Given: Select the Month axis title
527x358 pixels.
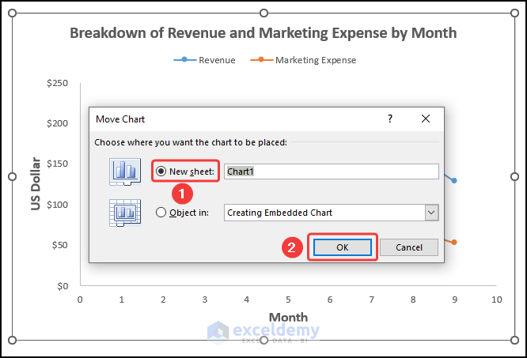Looking at the screenshot, I should point(288,317).
